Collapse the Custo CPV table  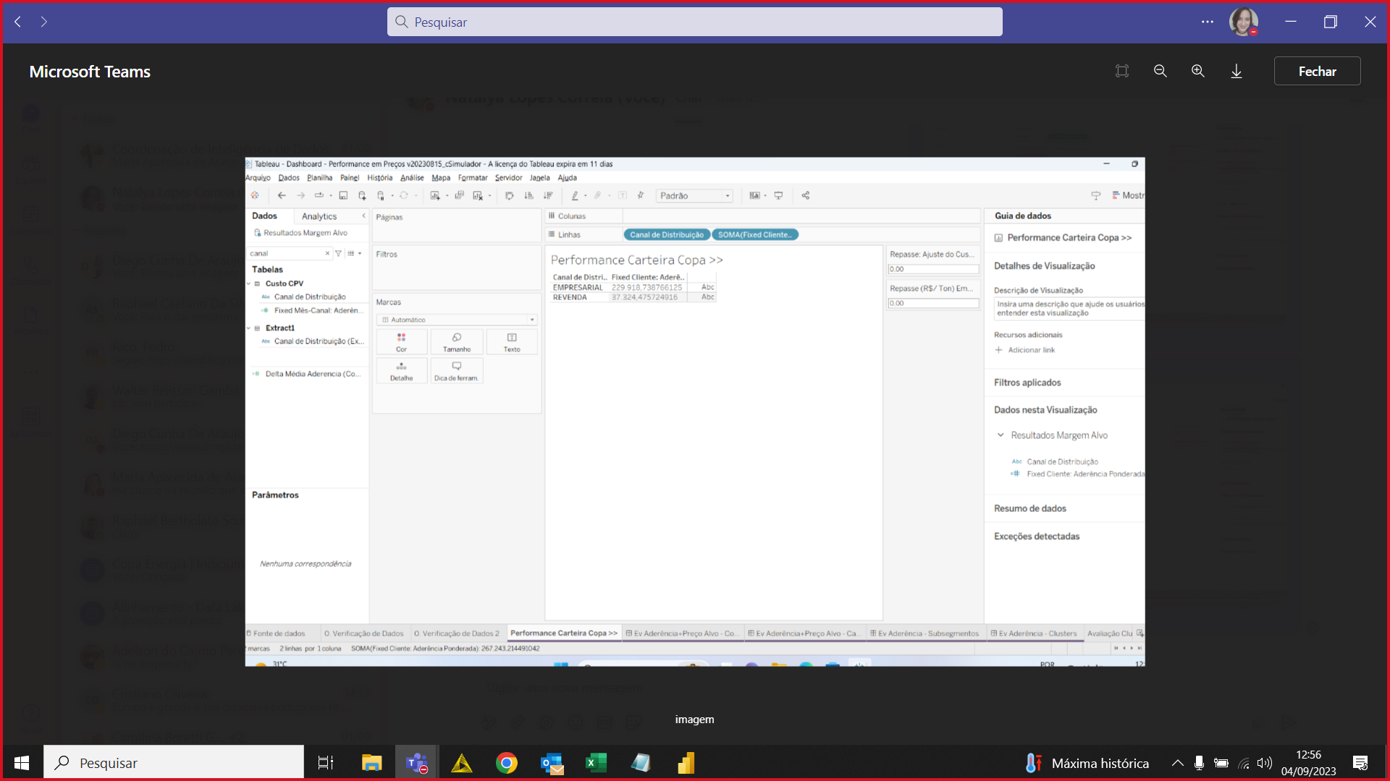point(248,284)
